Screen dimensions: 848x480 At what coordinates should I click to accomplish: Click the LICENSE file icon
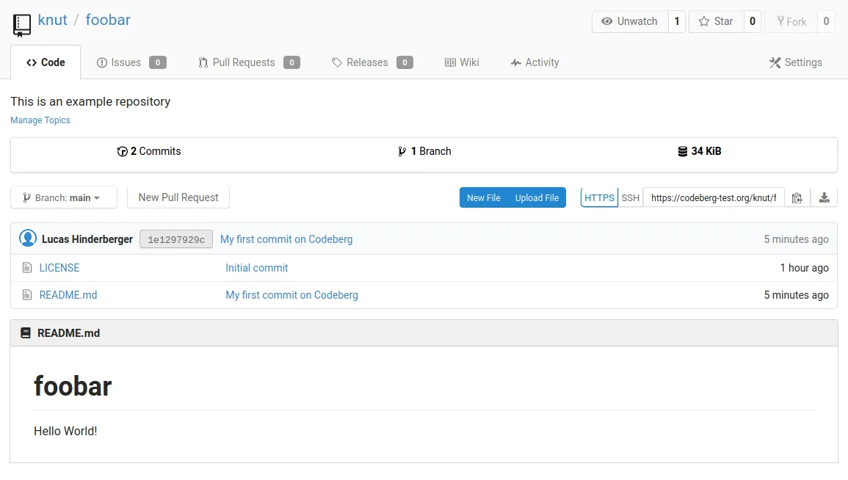[26, 267]
